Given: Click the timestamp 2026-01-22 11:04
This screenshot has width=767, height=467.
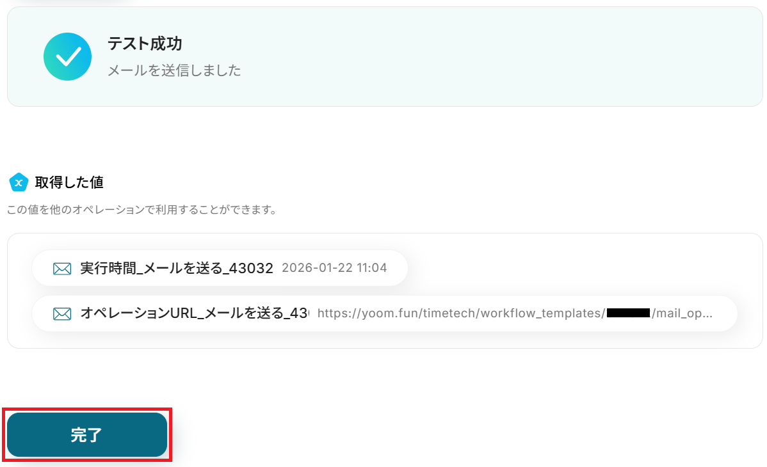Looking at the screenshot, I should [x=334, y=268].
